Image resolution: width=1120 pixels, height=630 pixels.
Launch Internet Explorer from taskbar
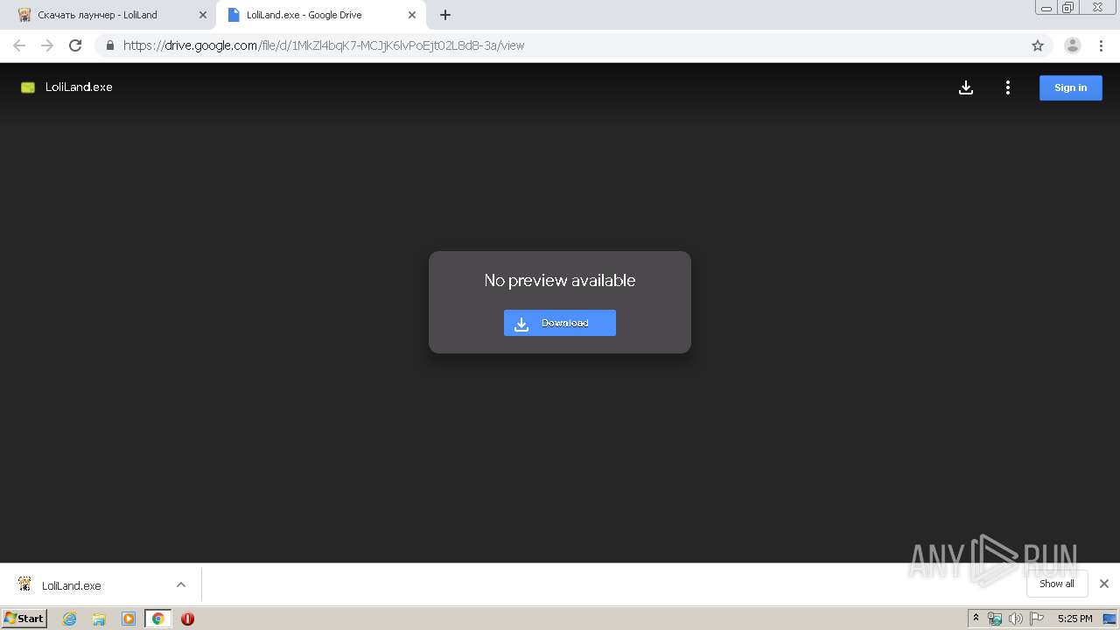[69, 619]
